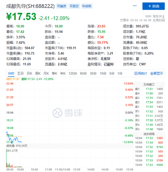Open the three-dot more options menu
The width and height of the screenshot is (168, 172).
[x=135, y=6]
